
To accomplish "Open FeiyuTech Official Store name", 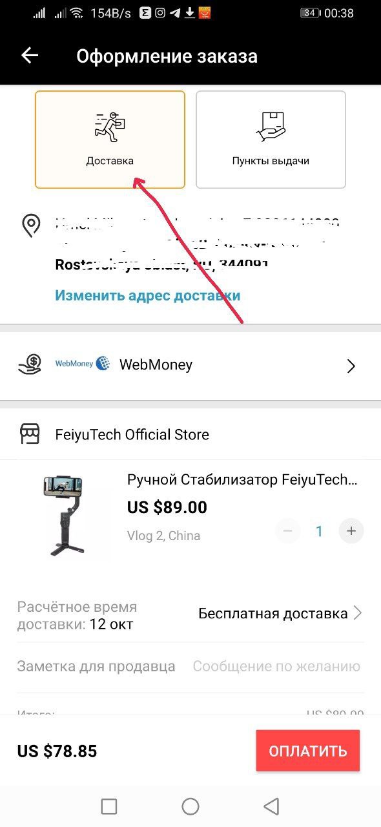I will [132, 434].
